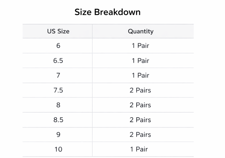Select quantity 2 Pairs for size 9
225x158 pixels.
click(x=140, y=135)
